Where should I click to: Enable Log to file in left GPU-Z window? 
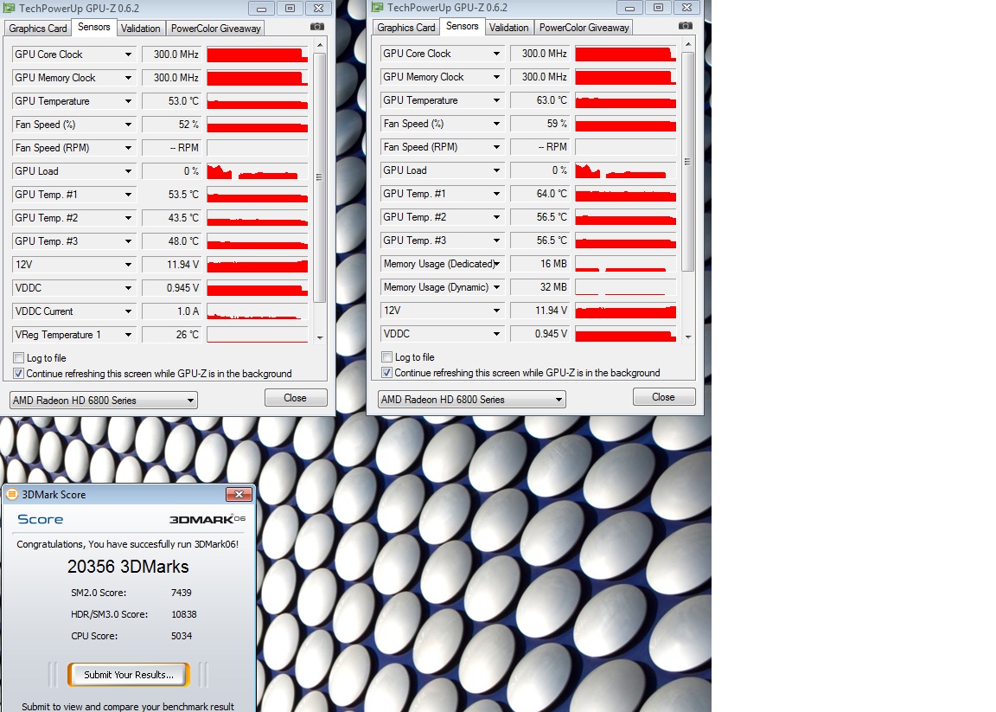click(19, 358)
